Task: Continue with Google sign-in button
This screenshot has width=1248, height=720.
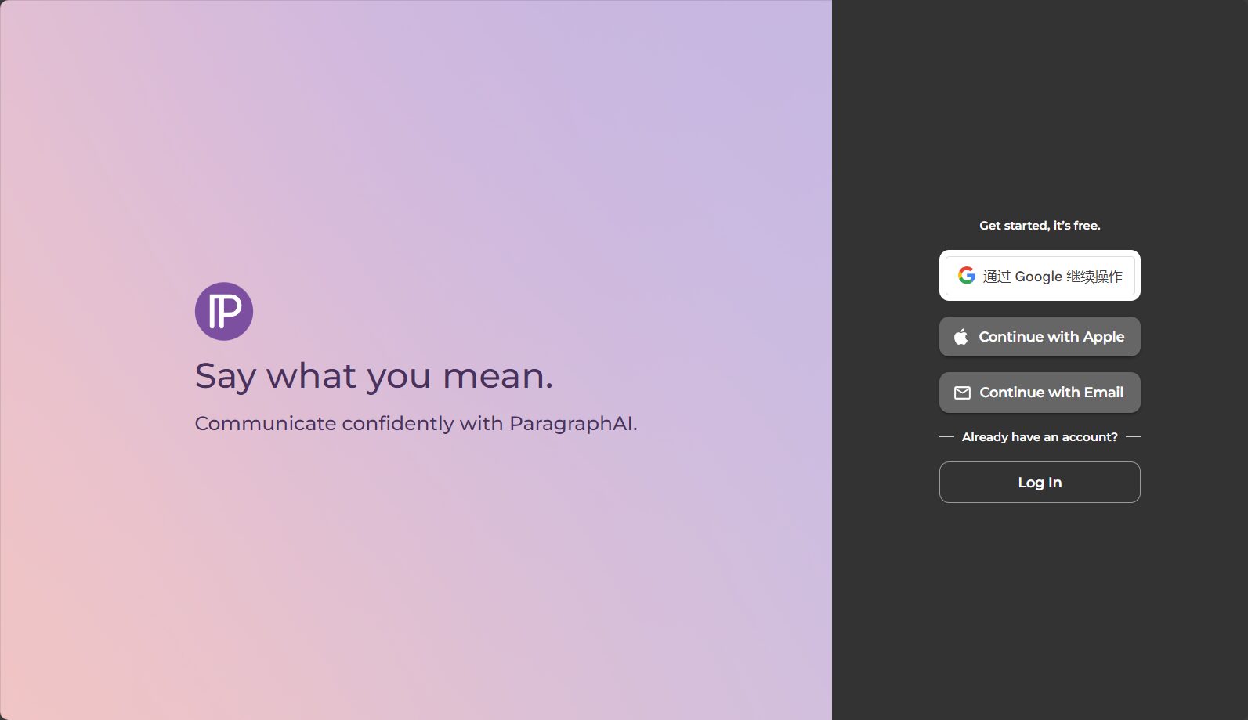Action: (1040, 276)
